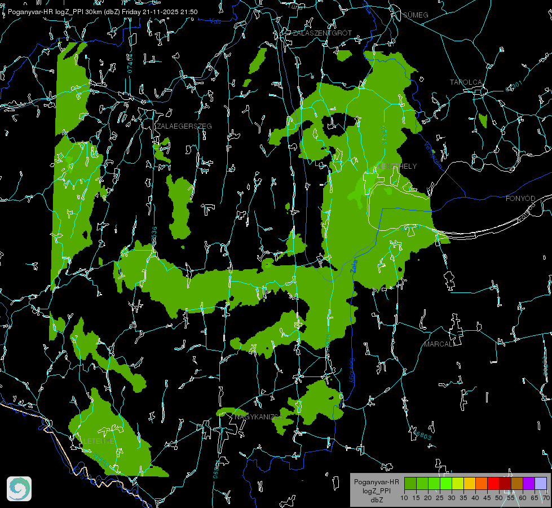This screenshot has height=508, width=552.
Task: Select the 40-45 dBZ orange swatch
Action: (482, 483)
